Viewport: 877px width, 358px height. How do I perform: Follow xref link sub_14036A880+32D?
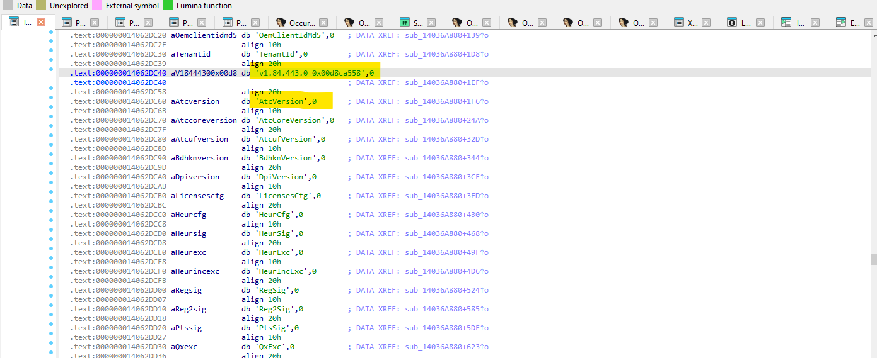click(446, 139)
